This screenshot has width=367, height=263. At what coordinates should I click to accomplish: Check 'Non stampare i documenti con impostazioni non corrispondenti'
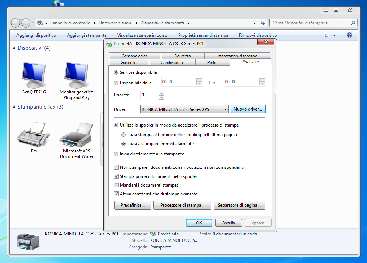point(117,167)
